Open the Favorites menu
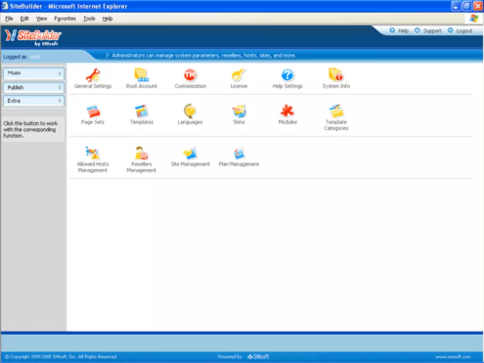The image size is (484, 363). pyautogui.click(x=65, y=19)
